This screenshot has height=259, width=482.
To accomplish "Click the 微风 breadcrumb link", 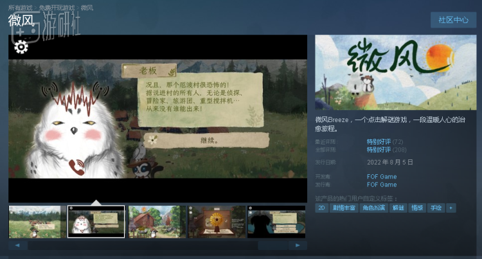I will click(87, 8).
